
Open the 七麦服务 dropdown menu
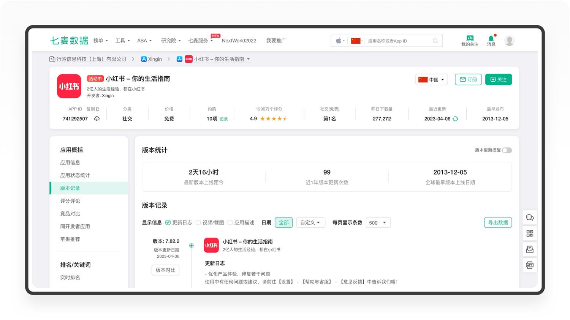201,41
